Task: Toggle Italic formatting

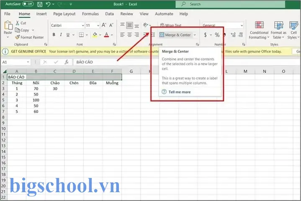Action: click(61, 35)
